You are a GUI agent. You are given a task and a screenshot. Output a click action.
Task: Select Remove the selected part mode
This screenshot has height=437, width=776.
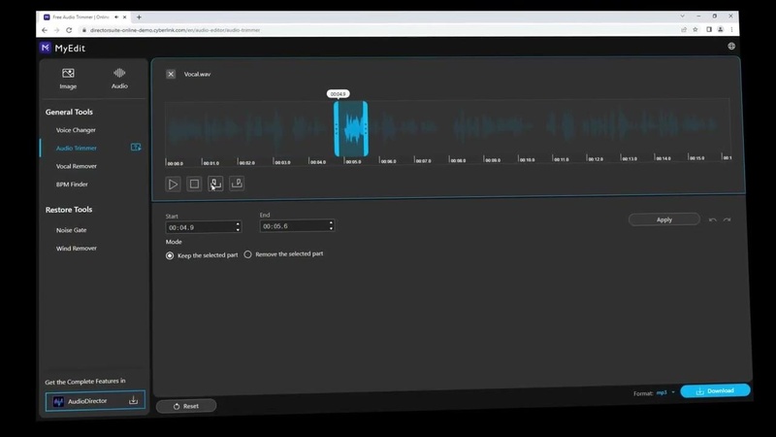pos(247,254)
